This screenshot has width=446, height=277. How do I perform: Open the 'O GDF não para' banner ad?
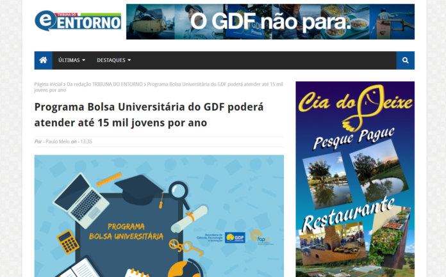[270, 22]
